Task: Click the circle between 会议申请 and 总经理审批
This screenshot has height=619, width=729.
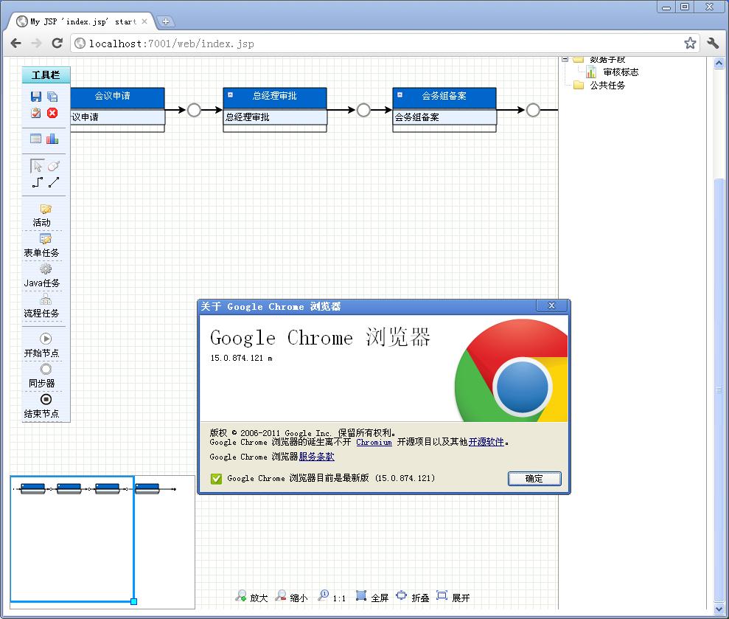Action: point(194,111)
